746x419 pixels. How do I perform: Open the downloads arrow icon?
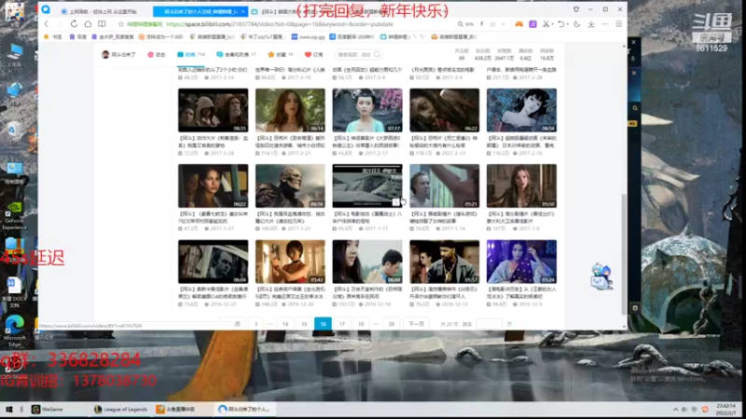click(591, 24)
